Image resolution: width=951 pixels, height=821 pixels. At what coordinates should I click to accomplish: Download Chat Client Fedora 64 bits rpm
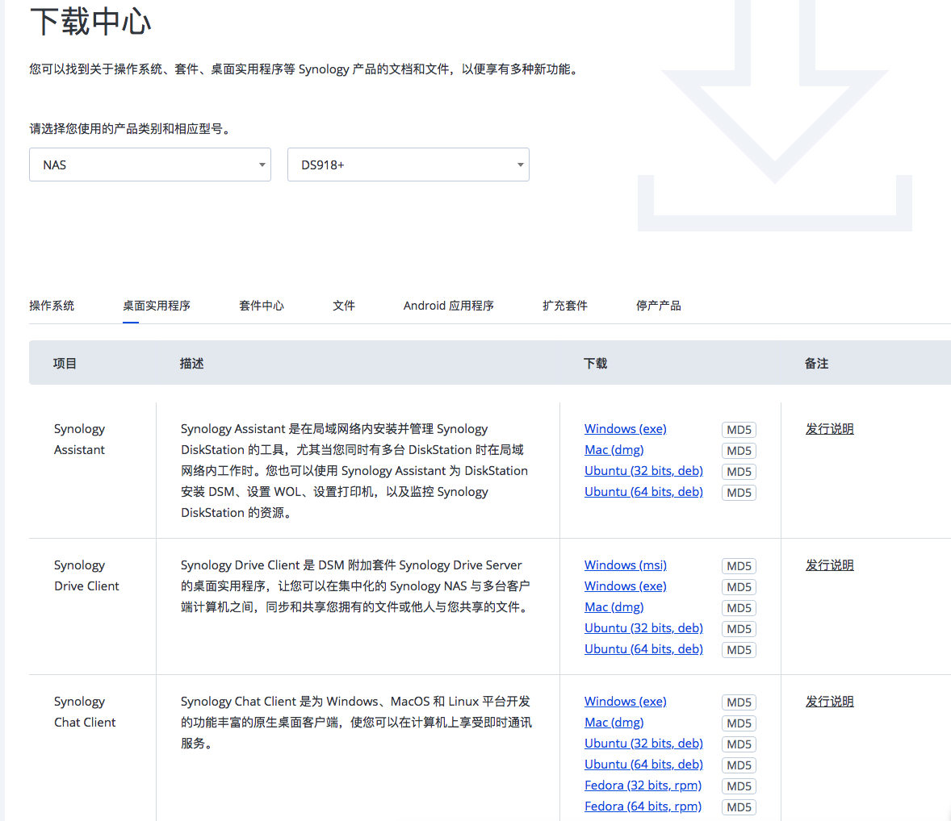[643, 806]
